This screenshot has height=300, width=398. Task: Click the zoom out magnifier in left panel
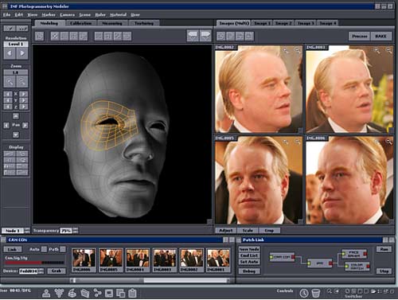(22, 82)
